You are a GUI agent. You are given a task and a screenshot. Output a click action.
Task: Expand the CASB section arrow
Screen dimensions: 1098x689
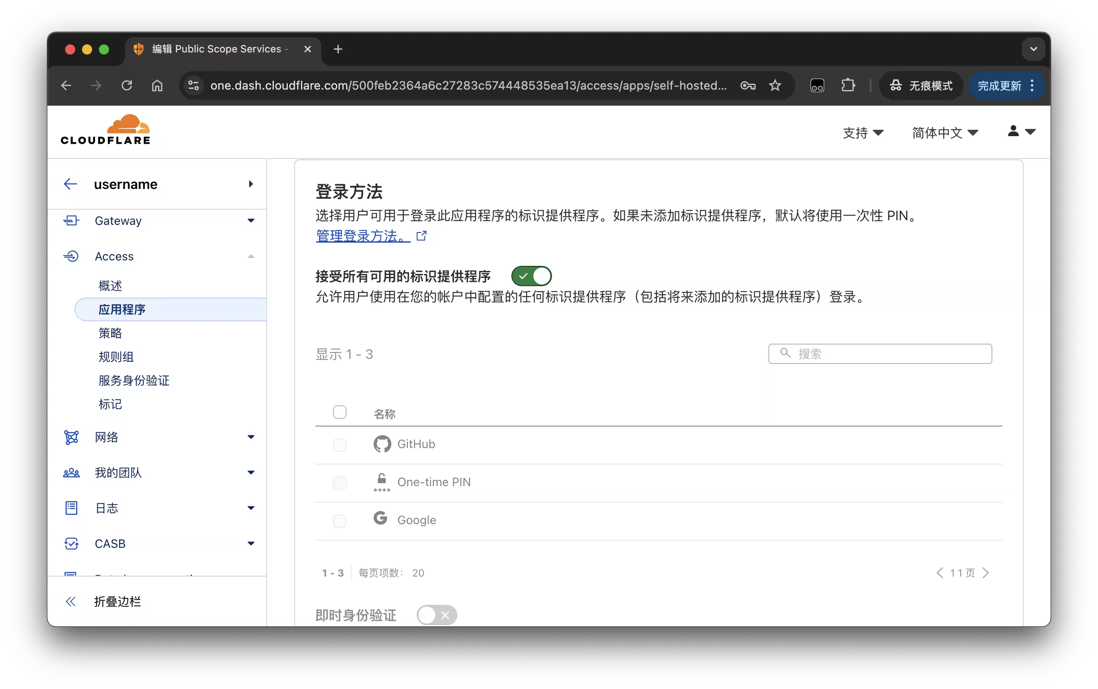[251, 543]
